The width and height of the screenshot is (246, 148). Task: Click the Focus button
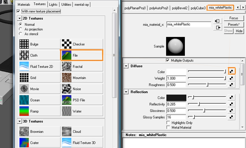point(234,18)
